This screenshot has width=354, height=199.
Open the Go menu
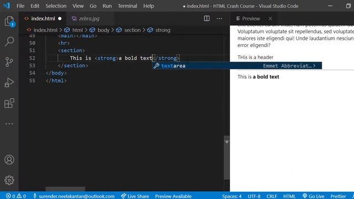(93, 6)
